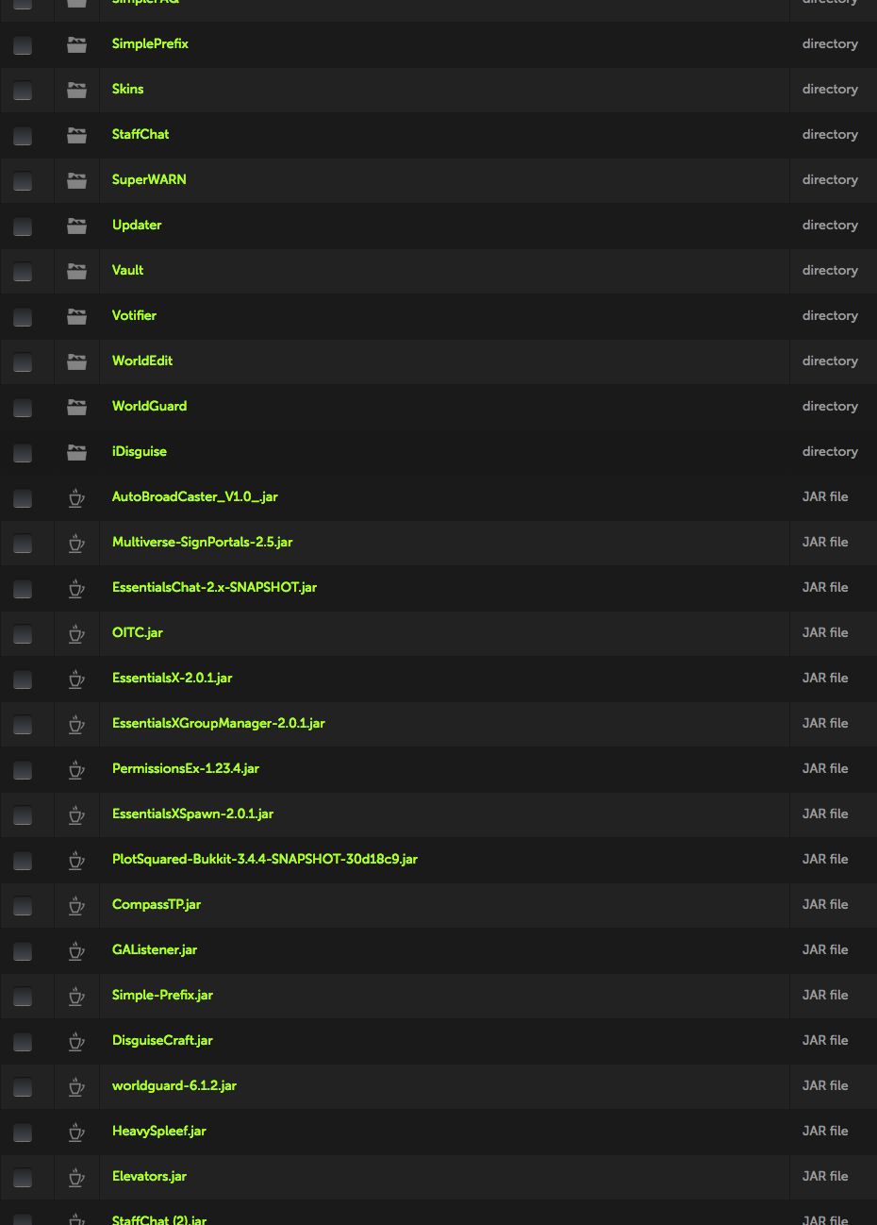Click the folder icon beside SimplePrefix
The image size is (877, 1225).
76,44
